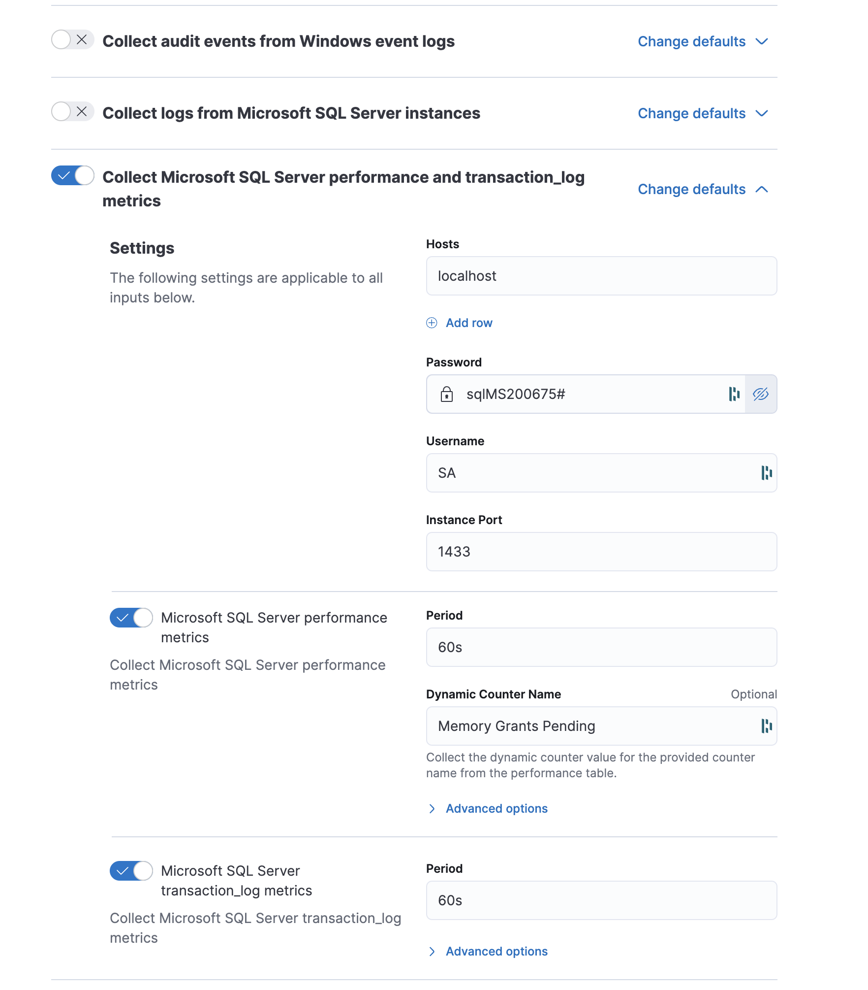Screen dimensions: 868x990
Task: Toggle password visibility eye icon
Action: [761, 394]
